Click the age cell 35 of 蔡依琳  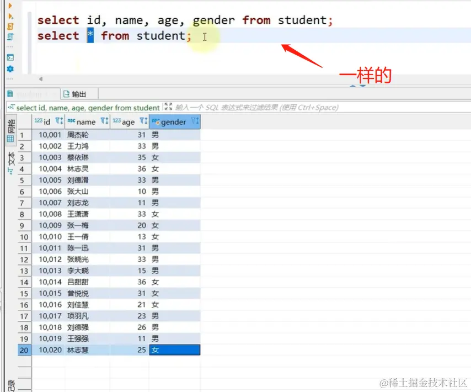tap(130, 157)
